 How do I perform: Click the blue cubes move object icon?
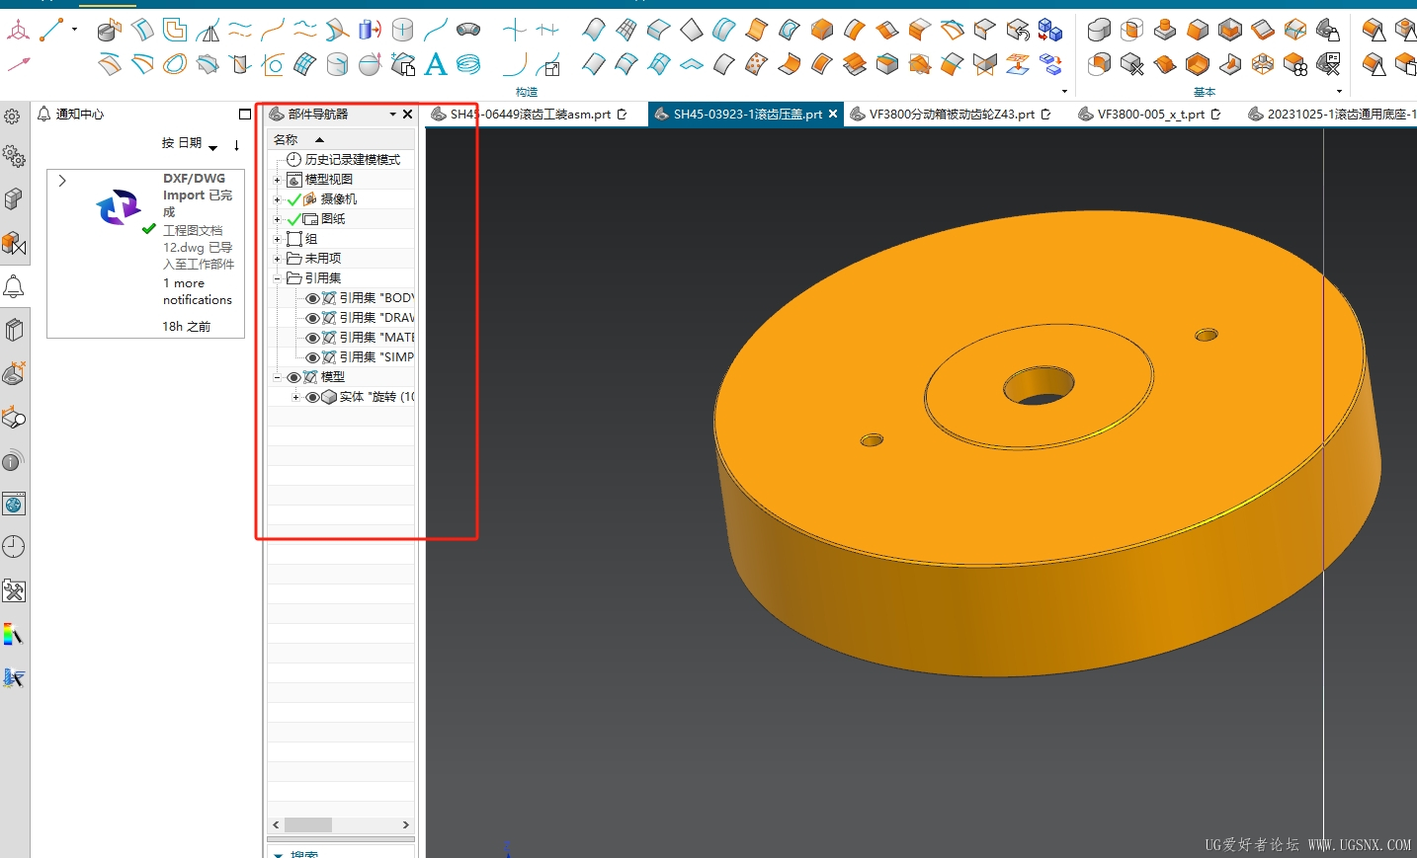(x=1050, y=31)
